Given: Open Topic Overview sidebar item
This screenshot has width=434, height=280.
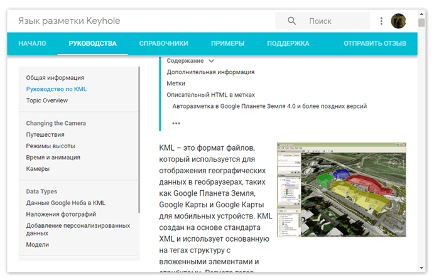Looking at the screenshot, I should point(46,100).
